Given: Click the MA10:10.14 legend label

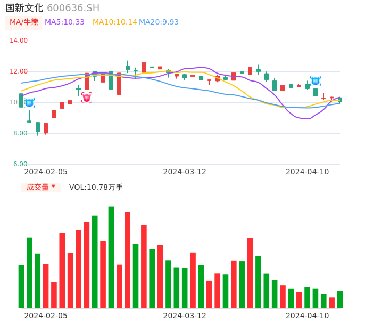Looking at the screenshot, I should tap(115, 22).
